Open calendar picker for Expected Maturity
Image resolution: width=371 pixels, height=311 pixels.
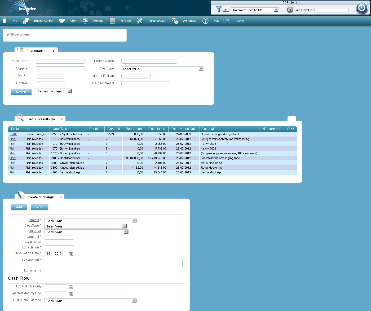pos(71,287)
